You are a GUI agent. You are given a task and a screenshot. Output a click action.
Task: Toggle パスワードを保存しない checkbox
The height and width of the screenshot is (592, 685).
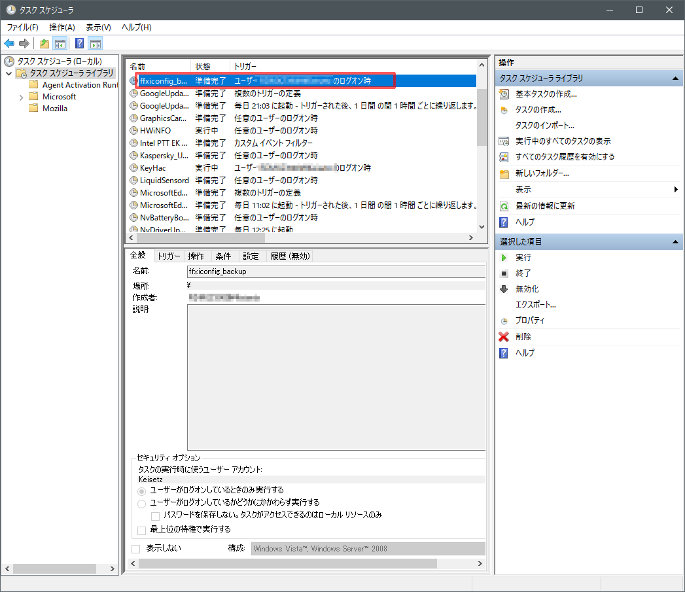click(155, 516)
